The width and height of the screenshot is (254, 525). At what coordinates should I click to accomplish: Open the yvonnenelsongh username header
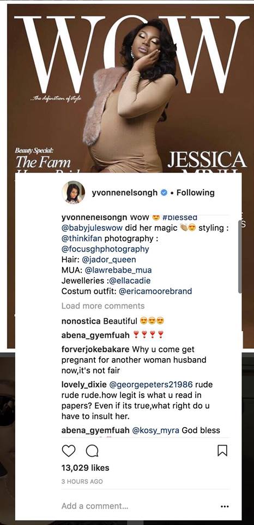(125, 192)
